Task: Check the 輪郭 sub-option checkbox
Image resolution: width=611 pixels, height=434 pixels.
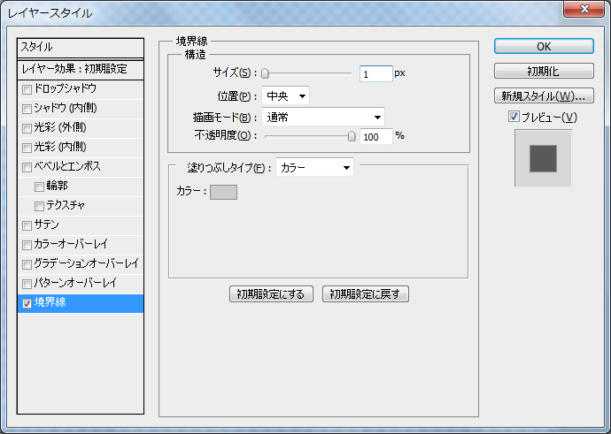Action: point(39,187)
